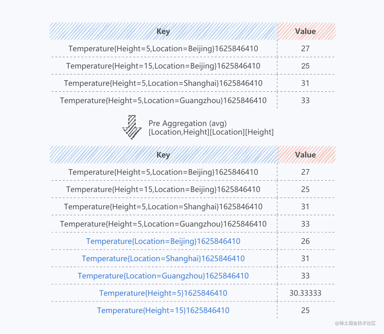Select lower table's Height=15,Location=Beijing key row

pyautogui.click(x=163, y=189)
